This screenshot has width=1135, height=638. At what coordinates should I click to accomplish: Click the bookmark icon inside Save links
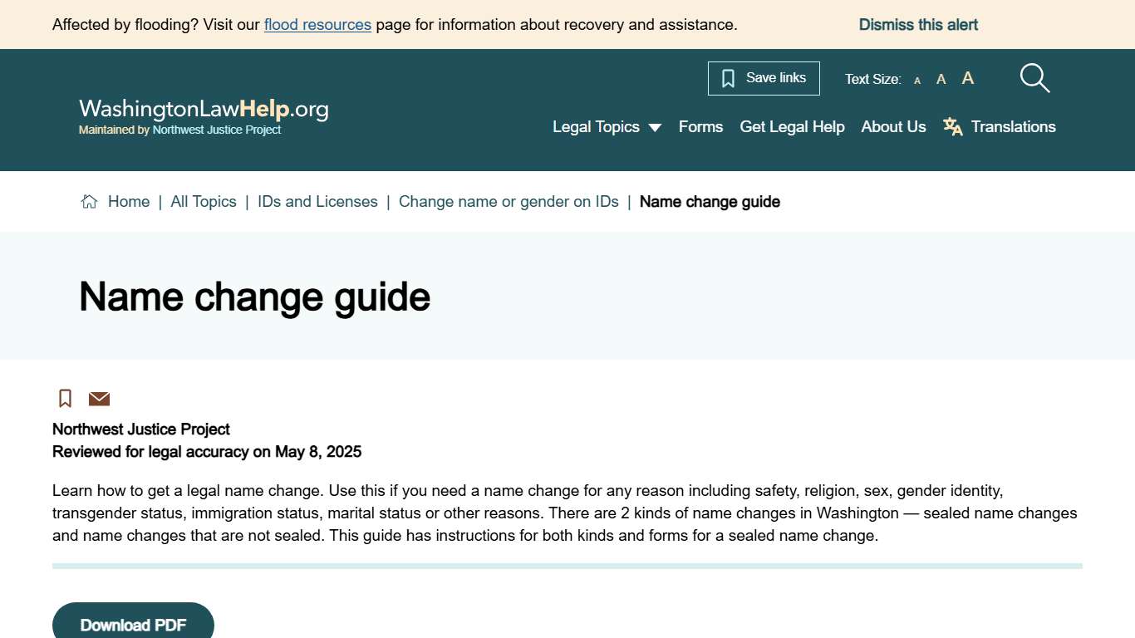[x=728, y=77]
